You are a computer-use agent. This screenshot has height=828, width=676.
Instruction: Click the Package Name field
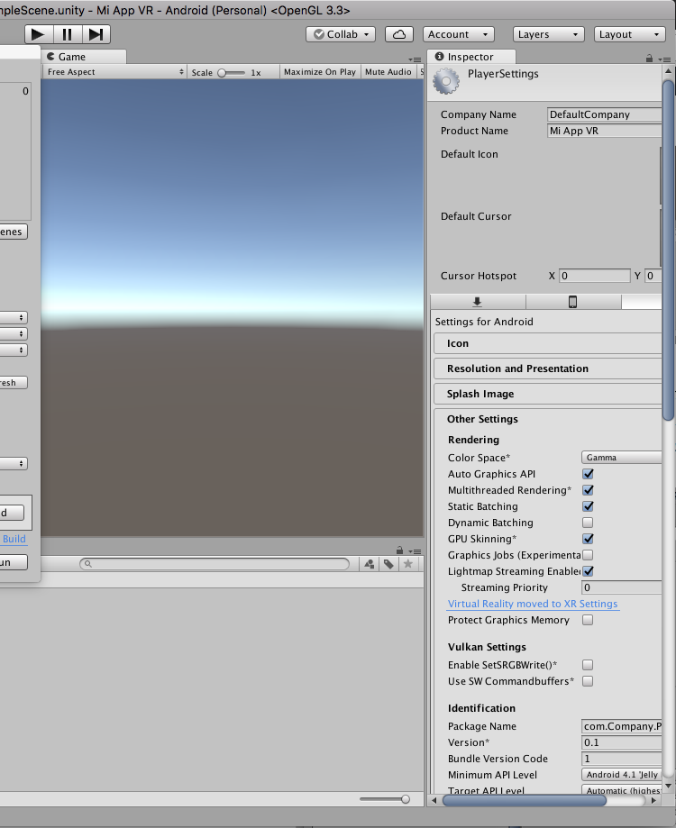click(x=622, y=726)
